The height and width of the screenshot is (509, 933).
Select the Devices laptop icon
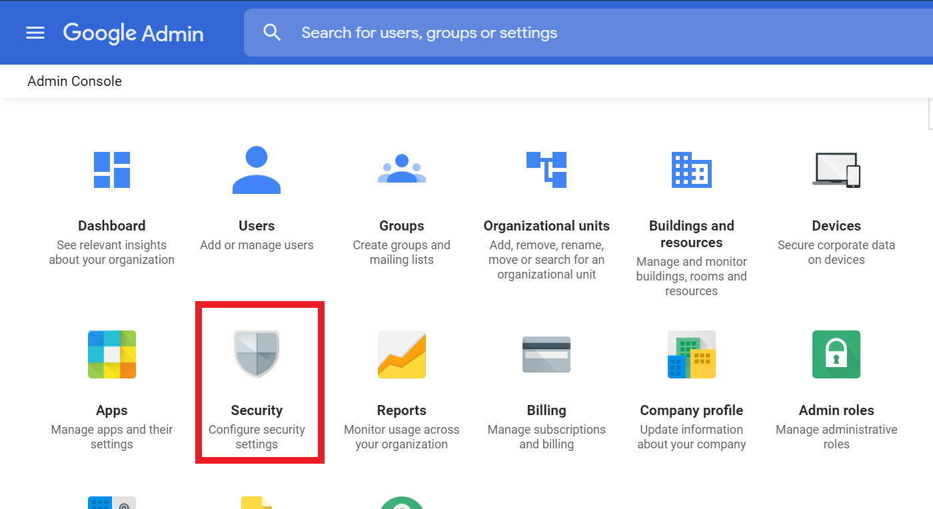pos(836,169)
